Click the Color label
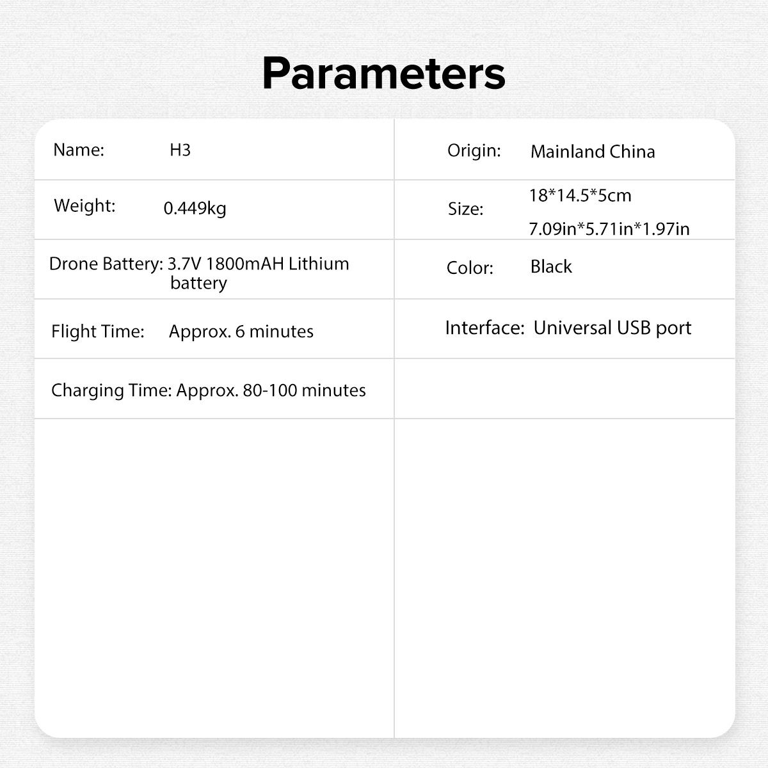This screenshot has width=768, height=768. click(470, 268)
